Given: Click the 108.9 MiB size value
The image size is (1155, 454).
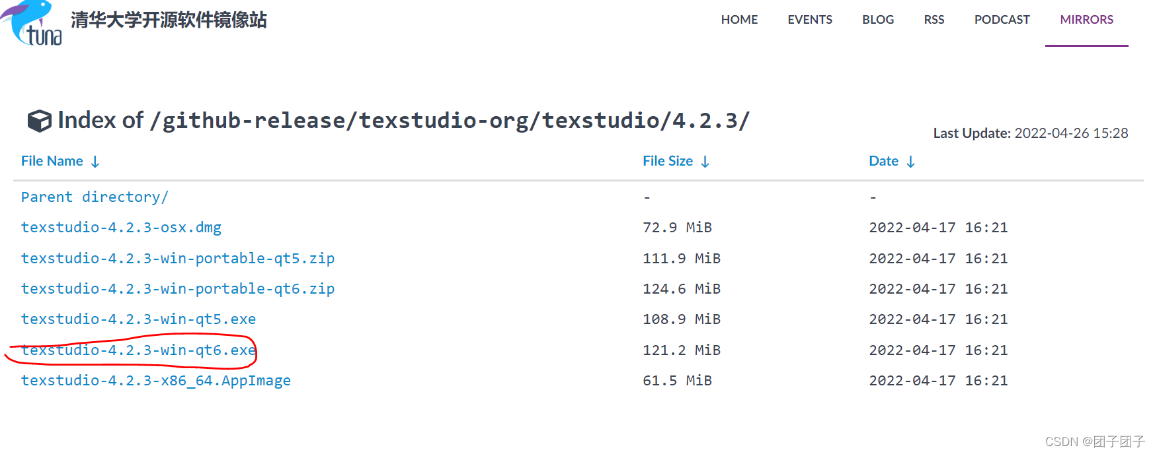Looking at the screenshot, I should tap(682, 319).
